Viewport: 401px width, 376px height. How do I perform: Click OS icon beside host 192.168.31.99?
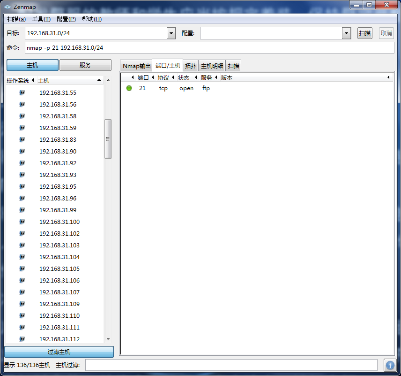click(22, 210)
